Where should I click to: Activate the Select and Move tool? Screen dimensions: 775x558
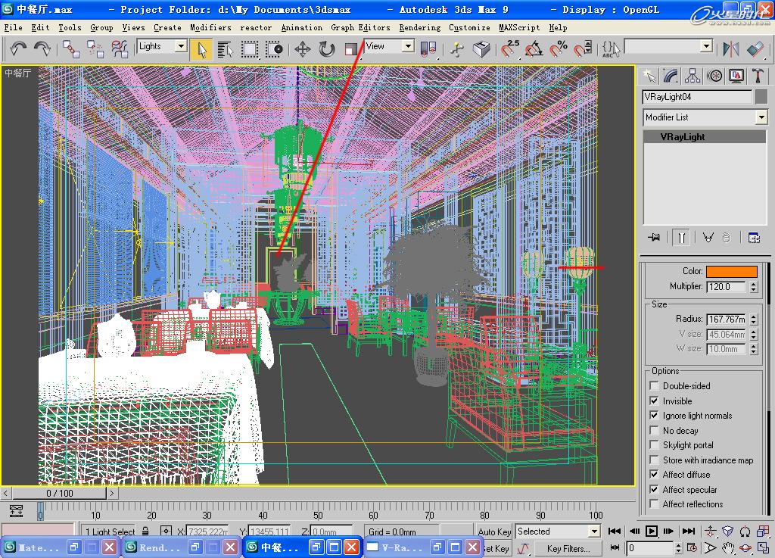coord(303,49)
